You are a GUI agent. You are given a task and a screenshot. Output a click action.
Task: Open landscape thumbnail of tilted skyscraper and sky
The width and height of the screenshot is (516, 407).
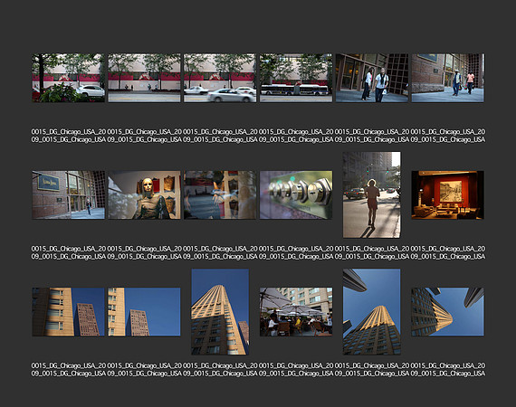(x=447, y=312)
